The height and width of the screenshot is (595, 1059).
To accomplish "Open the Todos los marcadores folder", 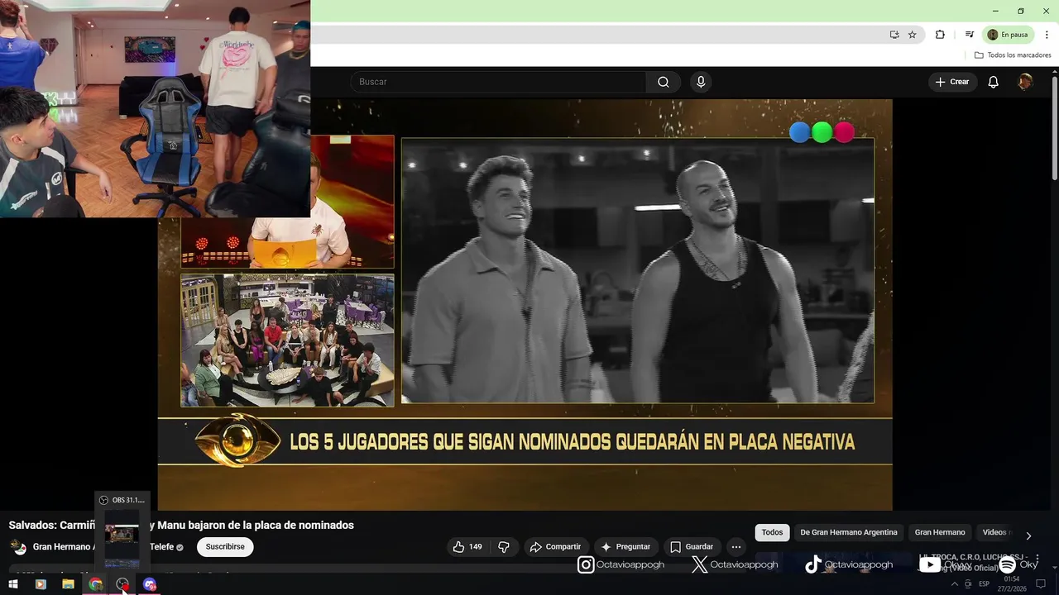I will coord(1013,55).
